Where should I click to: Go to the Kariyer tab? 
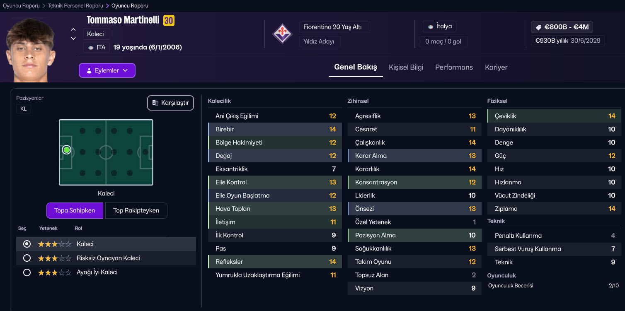coord(496,67)
